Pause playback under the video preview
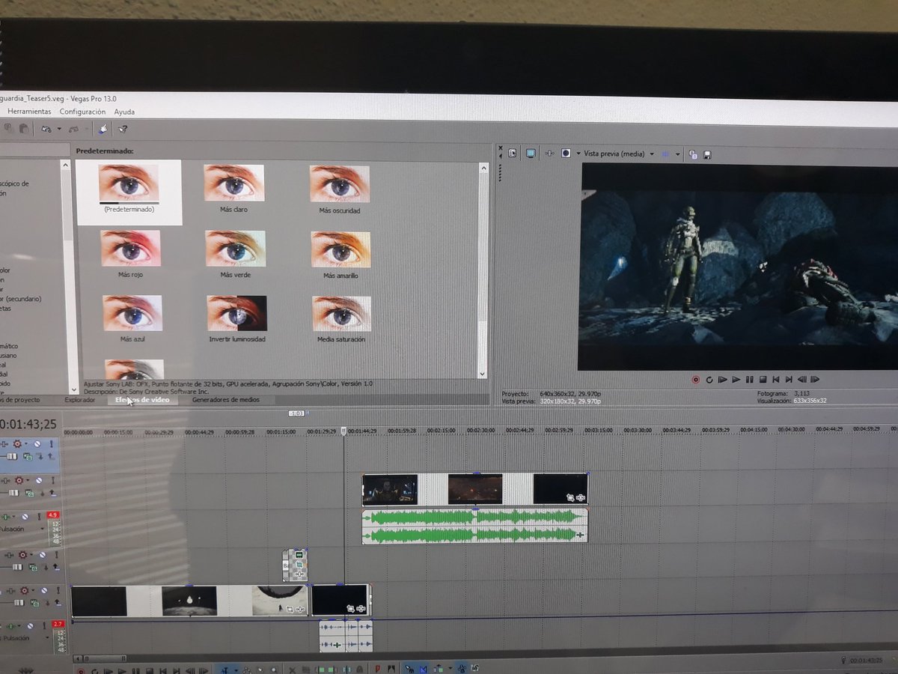898x674 pixels. coord(750,380)
